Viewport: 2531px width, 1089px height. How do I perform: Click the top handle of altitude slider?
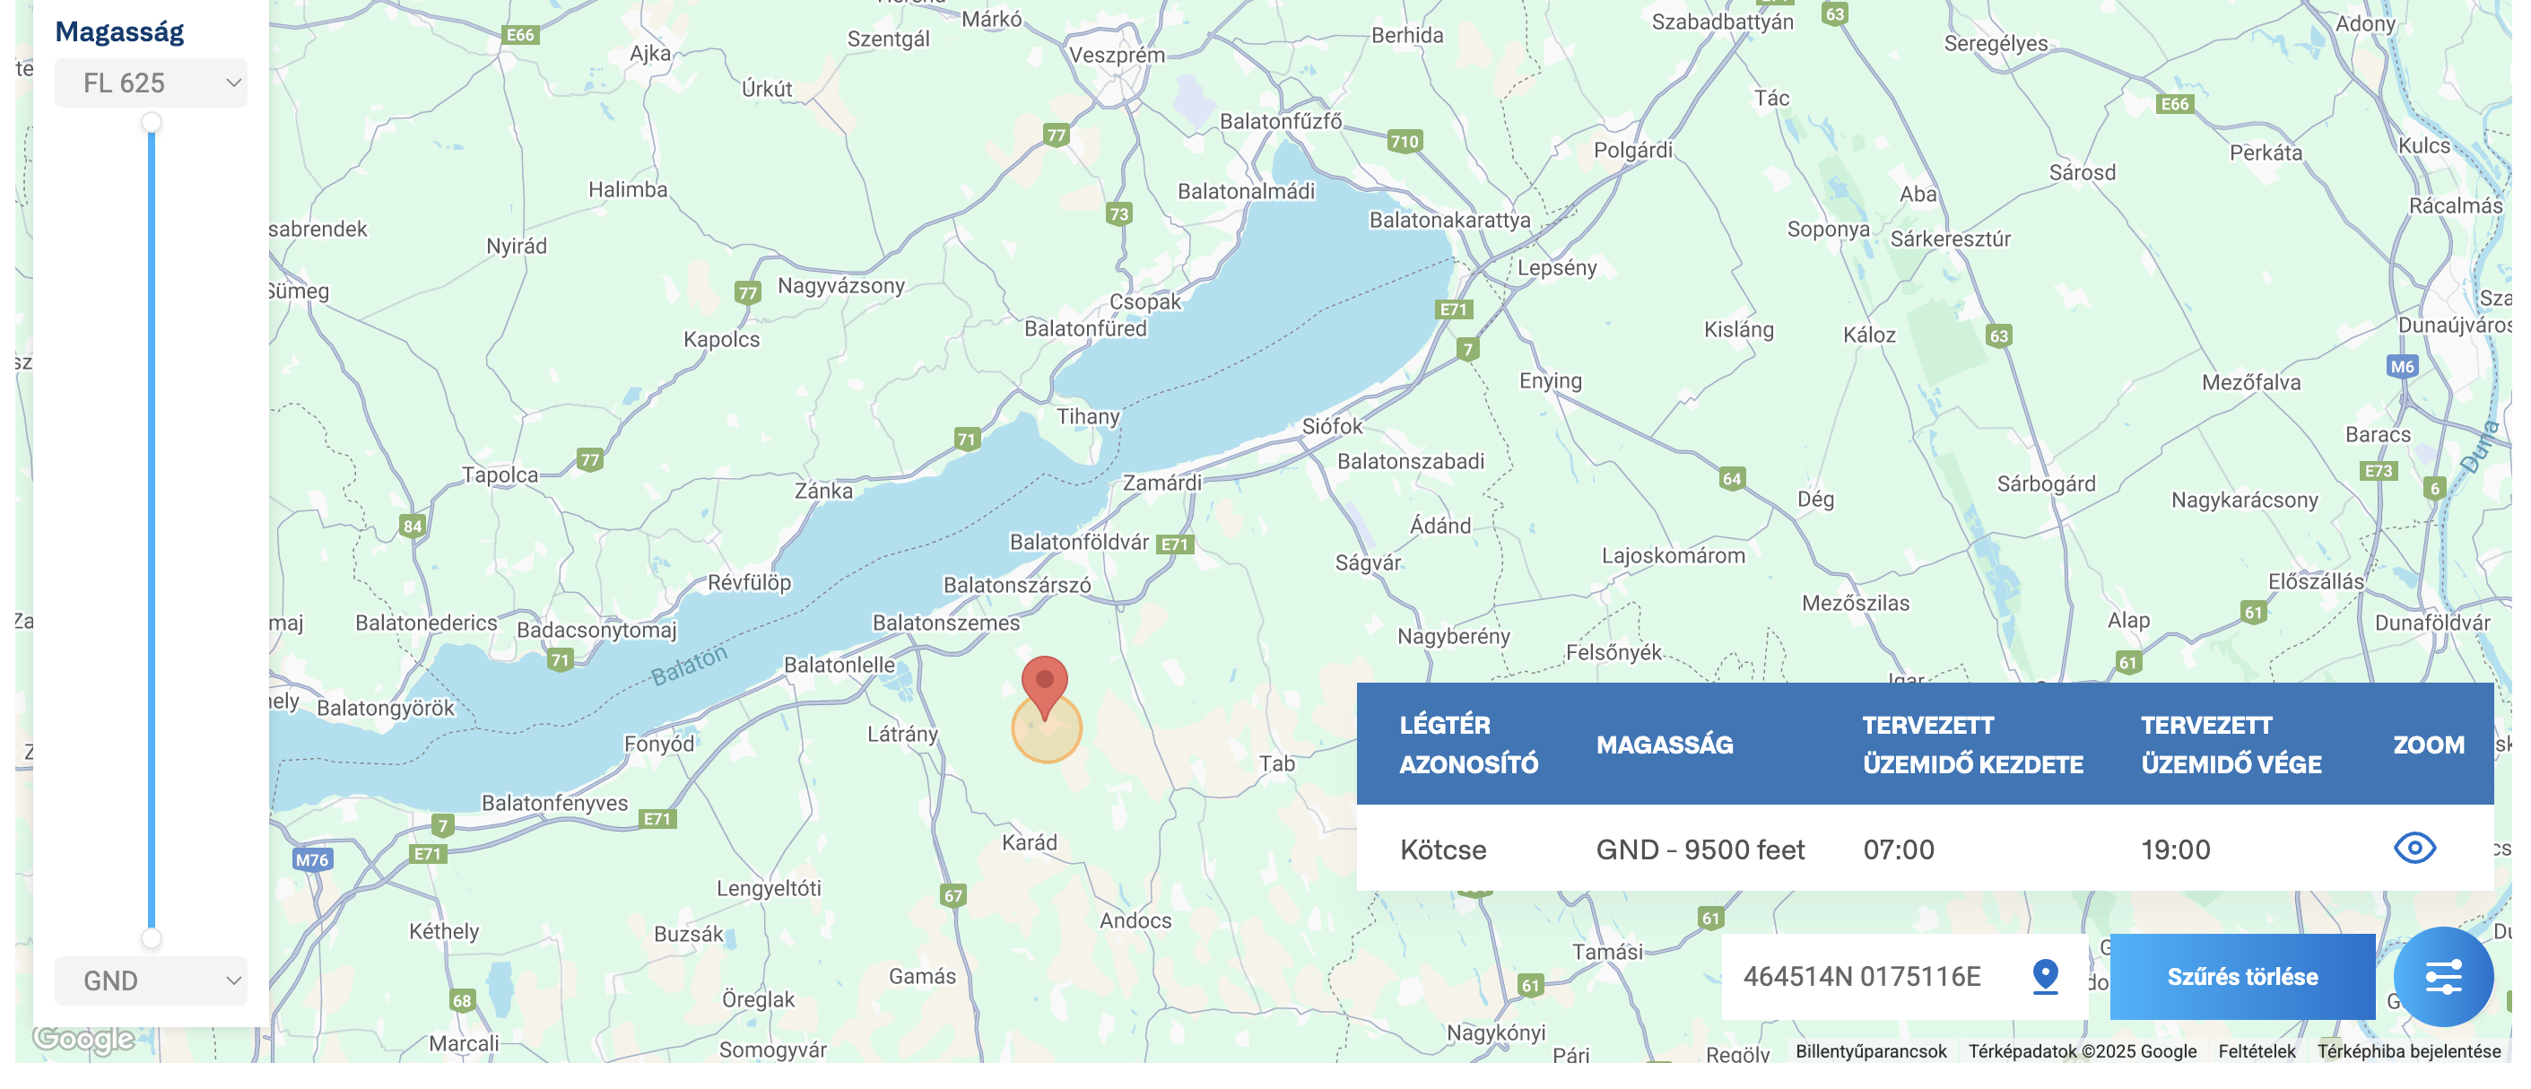pyautogui.click(x=152, y=122)
